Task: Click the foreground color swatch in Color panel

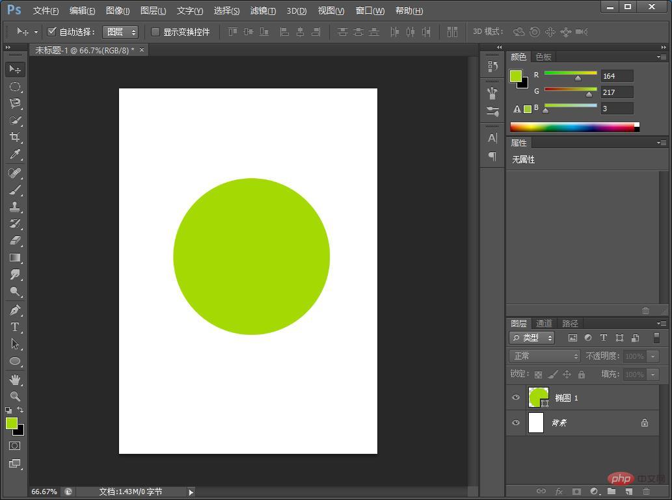Action: pyautogui.click(x=516, y=76)
